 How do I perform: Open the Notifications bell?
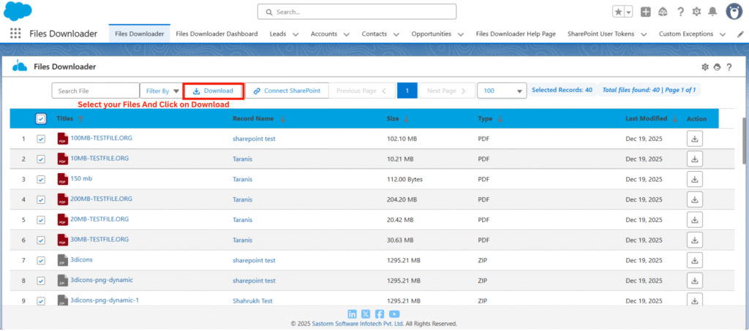pos(712,12)
